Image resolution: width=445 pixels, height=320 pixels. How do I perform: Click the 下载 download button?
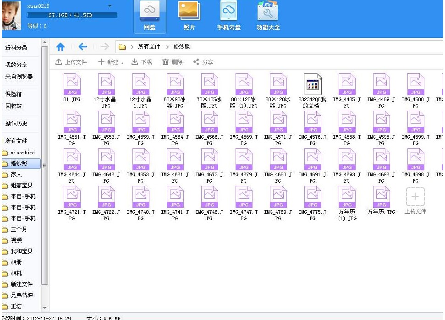coord(142,62)
